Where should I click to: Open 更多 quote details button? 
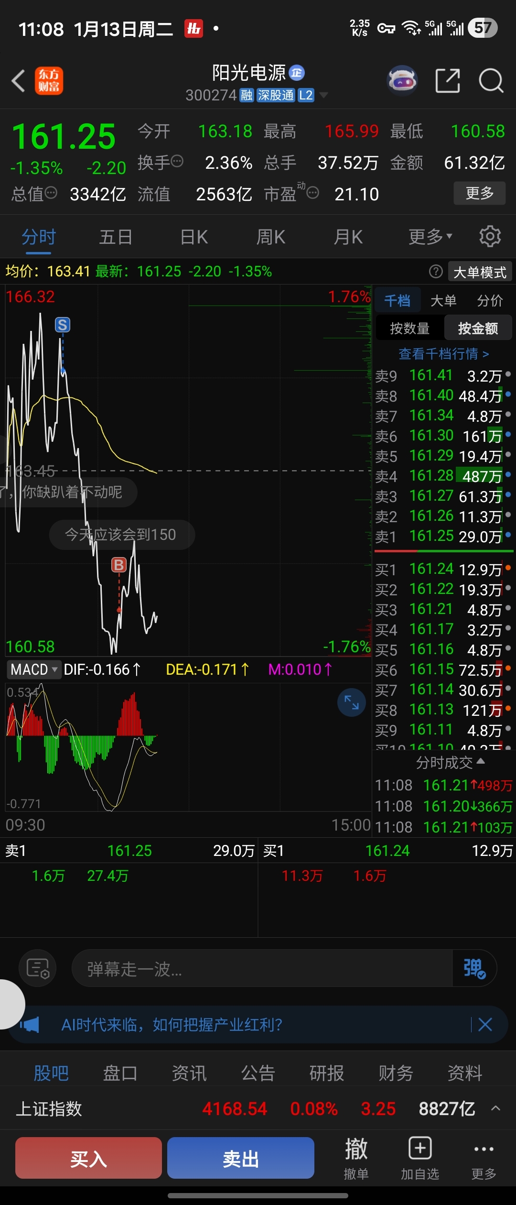[479, 193]
